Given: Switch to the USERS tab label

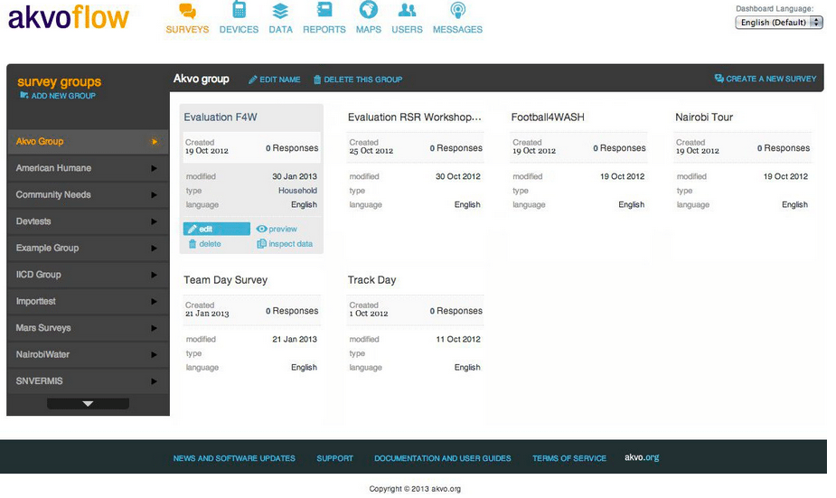Looking at the screenshot, I should [408, 29].
